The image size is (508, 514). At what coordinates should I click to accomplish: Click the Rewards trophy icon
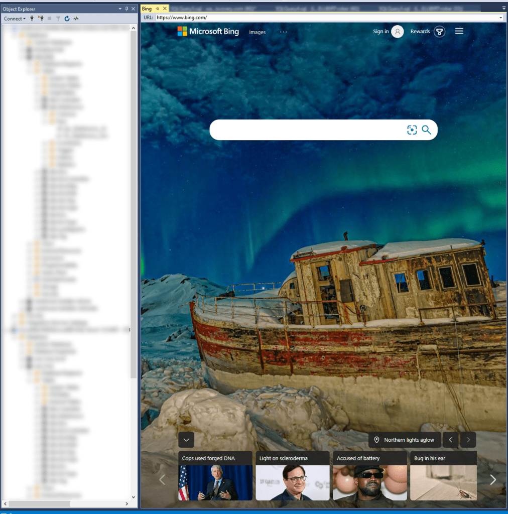(439, 32)
